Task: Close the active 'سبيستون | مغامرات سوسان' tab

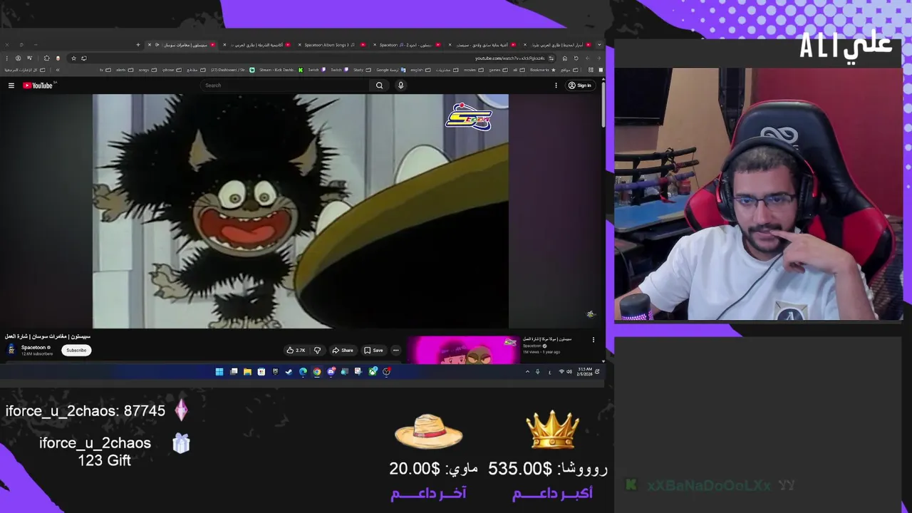Action: (x=150, y=45)
